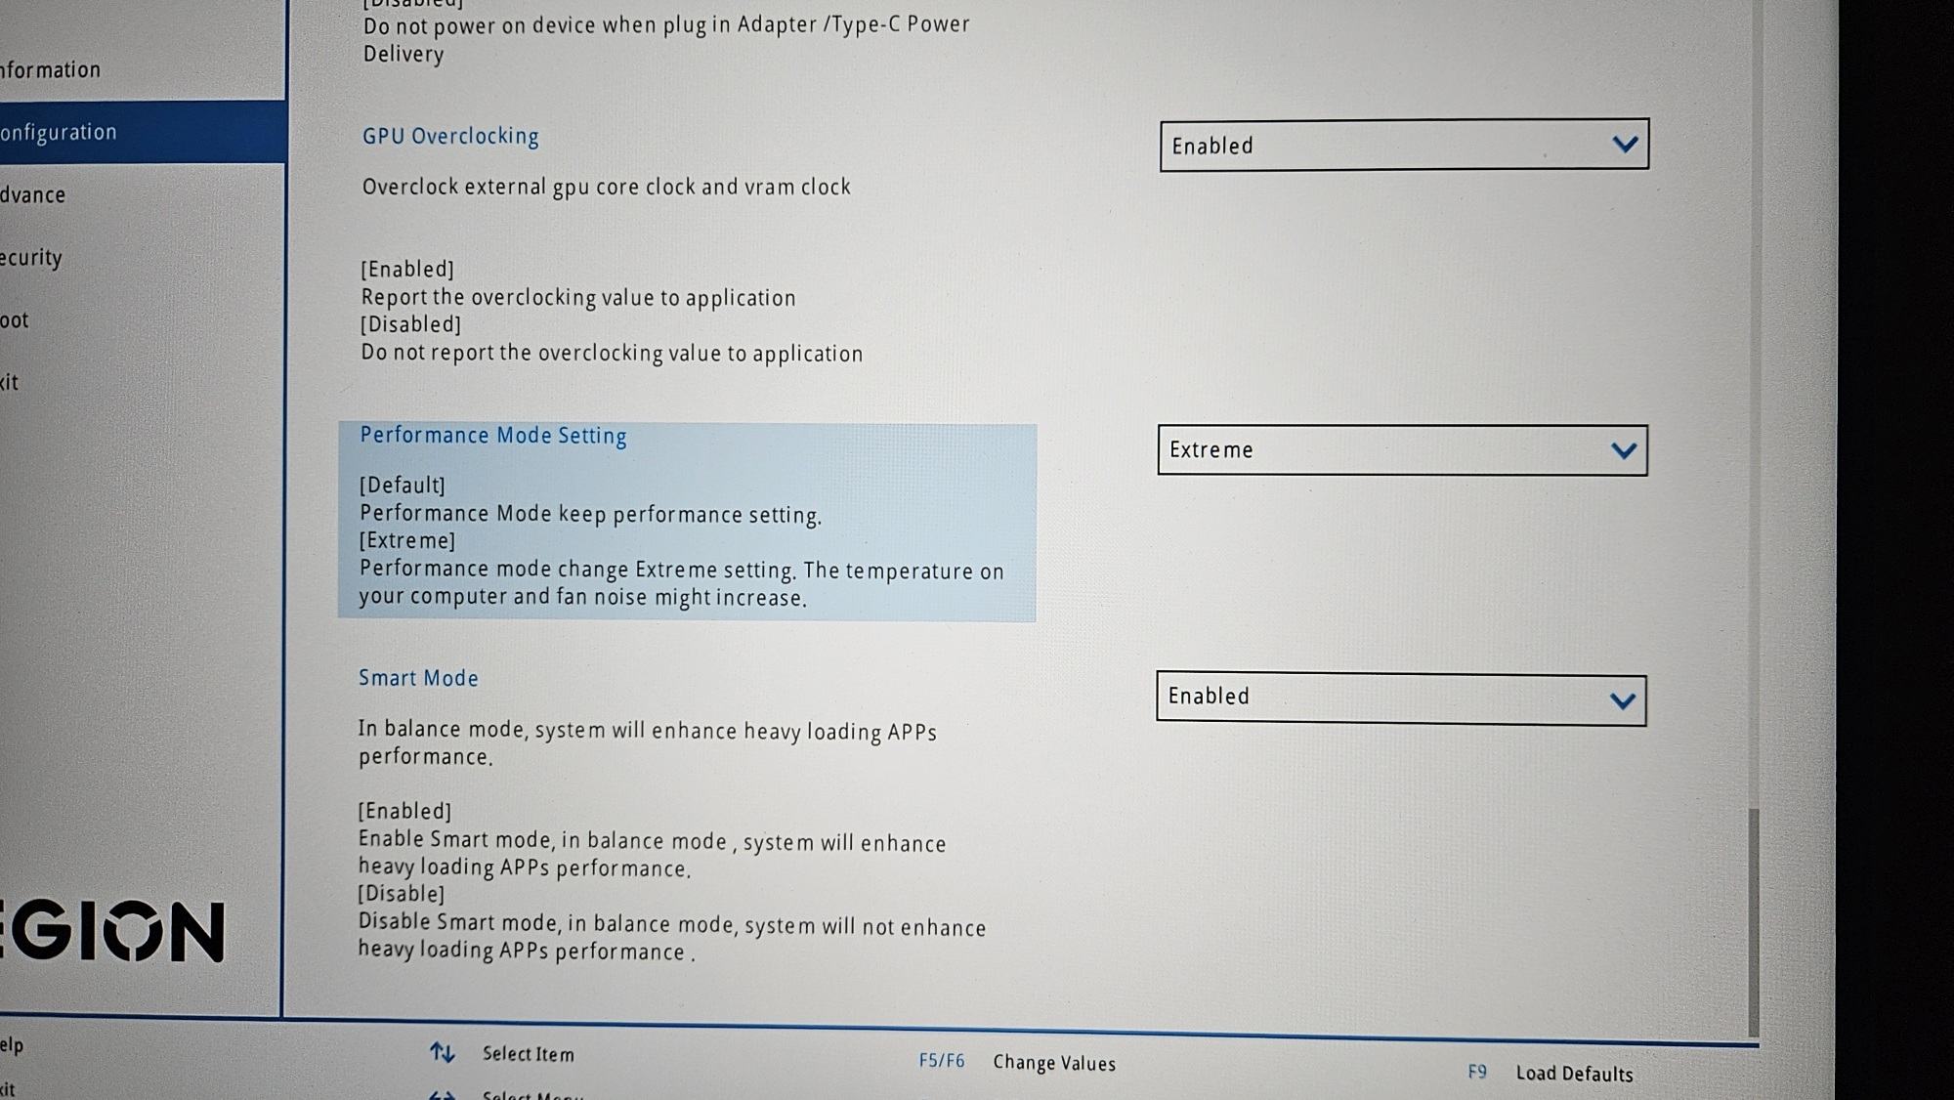The image size is (1954, 1100).
Task: Click the GPU Overclocking setting label
Action: pos(450,137)
